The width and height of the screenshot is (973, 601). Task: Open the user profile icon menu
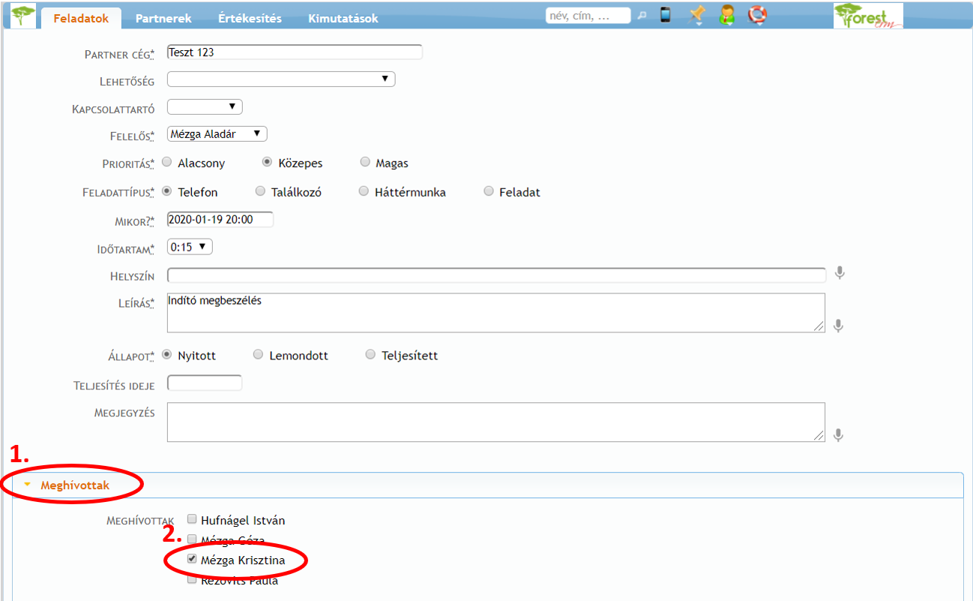pyautogui.click(x=726, y=15)
